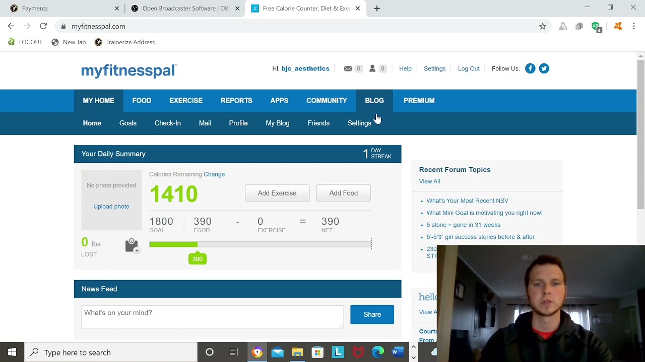This screenshot has height=362, width=645.
Task: Open Friends submenu item
Action: coord(318,123)
